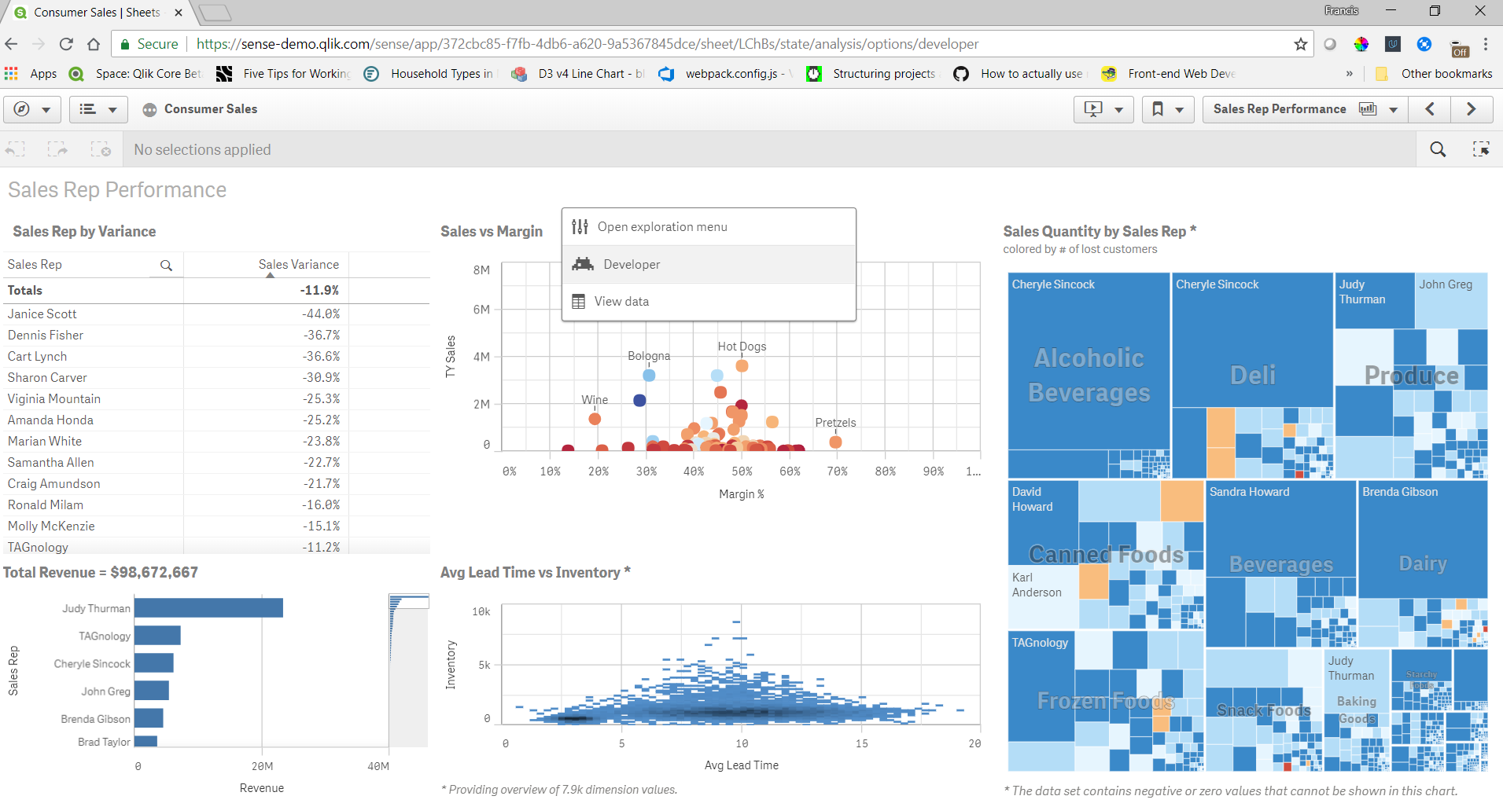Open the bookmarks icon
This screenshot has height=807, width=1503.
pos(1158,109)
